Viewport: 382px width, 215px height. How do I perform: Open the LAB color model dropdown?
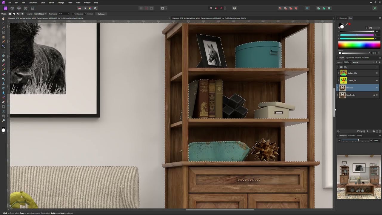[x=375, y=28]
